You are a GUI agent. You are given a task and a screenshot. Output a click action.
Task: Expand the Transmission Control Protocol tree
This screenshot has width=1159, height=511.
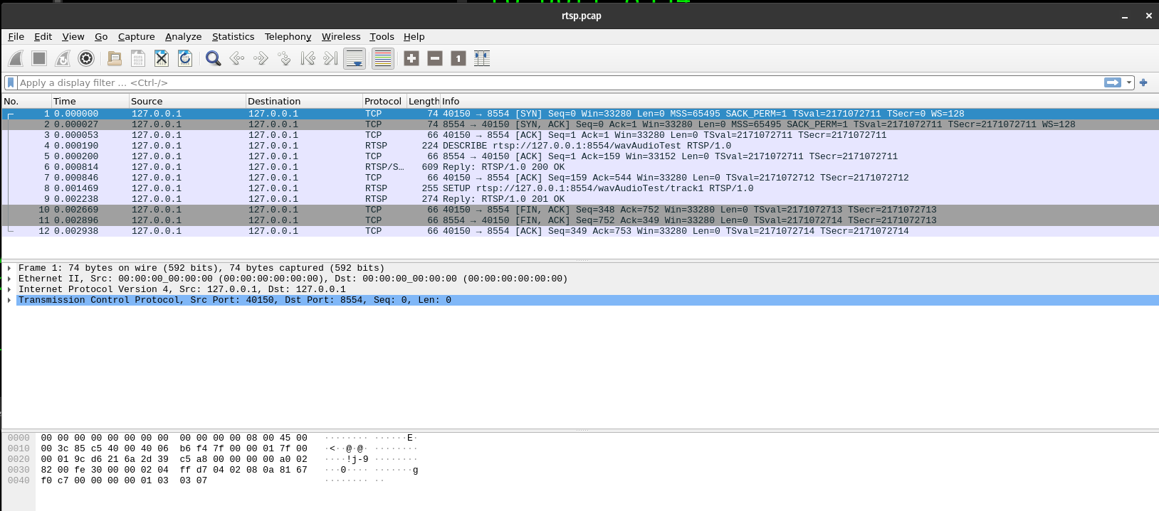click(9, 301)
